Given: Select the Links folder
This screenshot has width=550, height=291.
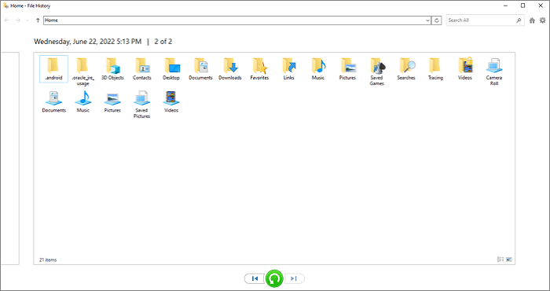Looking at the screenshot, I should [288, 68].
